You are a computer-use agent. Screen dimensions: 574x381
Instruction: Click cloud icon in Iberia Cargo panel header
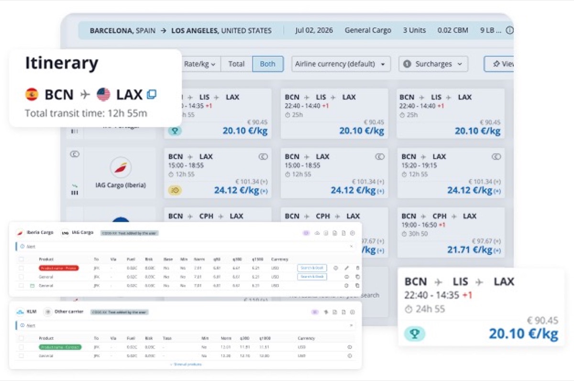tap(317, 233)
